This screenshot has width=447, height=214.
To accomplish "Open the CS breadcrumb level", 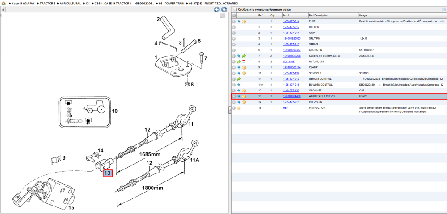I will tap(88, 4).
